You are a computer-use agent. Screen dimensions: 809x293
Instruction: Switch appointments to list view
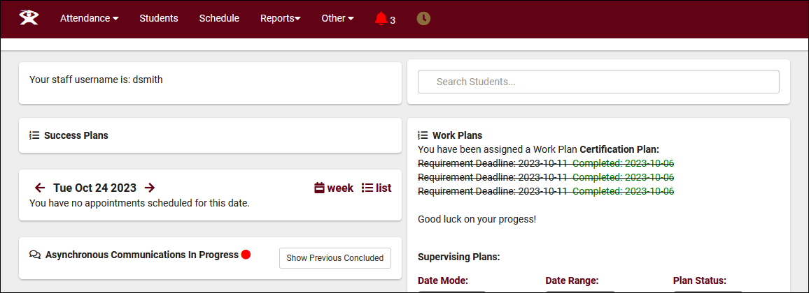click(x=376, y=188)
